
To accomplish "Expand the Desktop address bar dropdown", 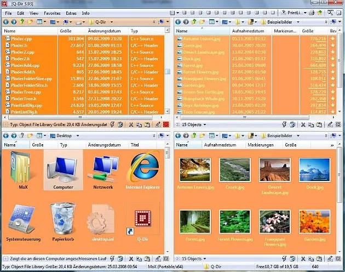I will click(x=78, y=136).
